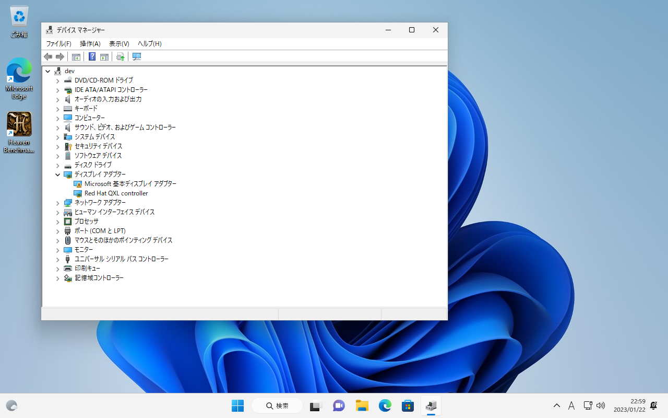Select Red Hat QXL controller device
This screenshot has width=668, height=418.
pos(116,193)
